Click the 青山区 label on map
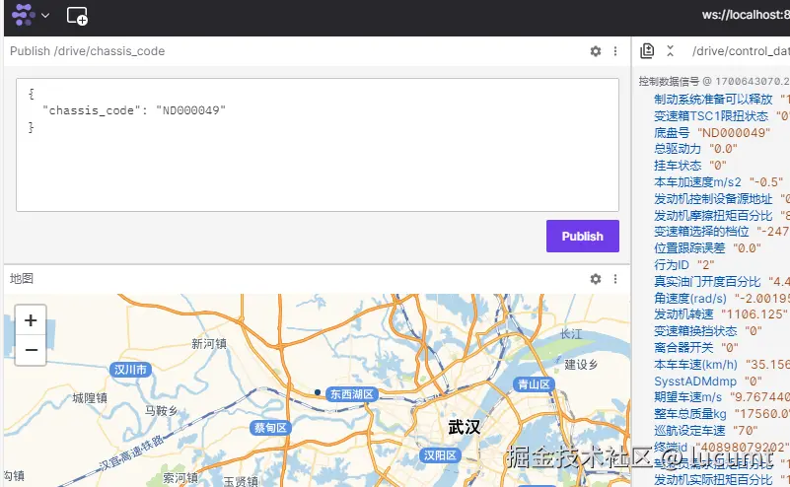790x487 pixels. pos(534,384)
